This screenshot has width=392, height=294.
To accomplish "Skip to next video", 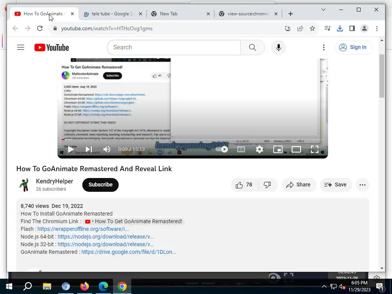I will pyautogui.click(x=88, y=149).
